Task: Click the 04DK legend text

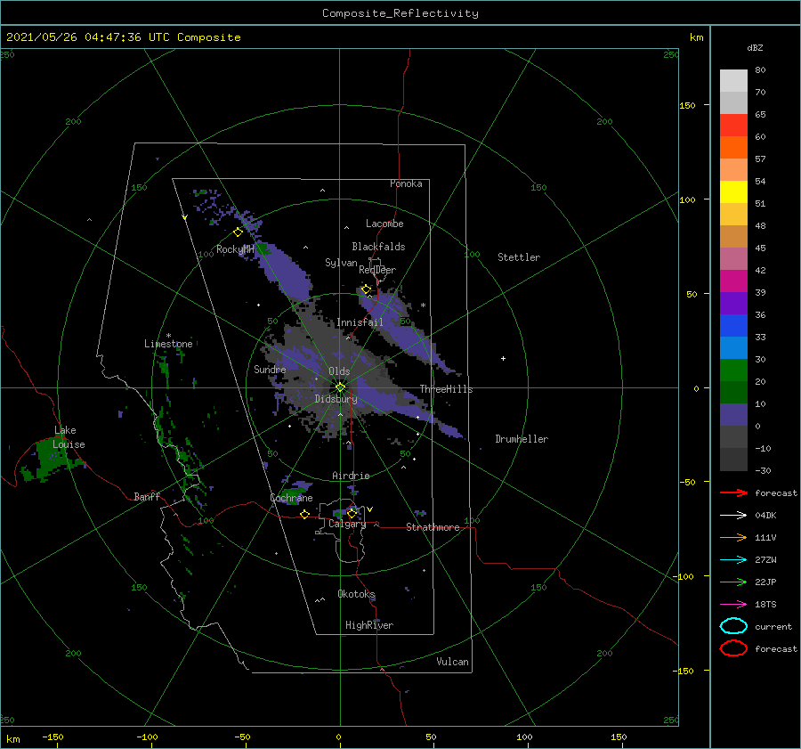Action: [x=765, y=516]
